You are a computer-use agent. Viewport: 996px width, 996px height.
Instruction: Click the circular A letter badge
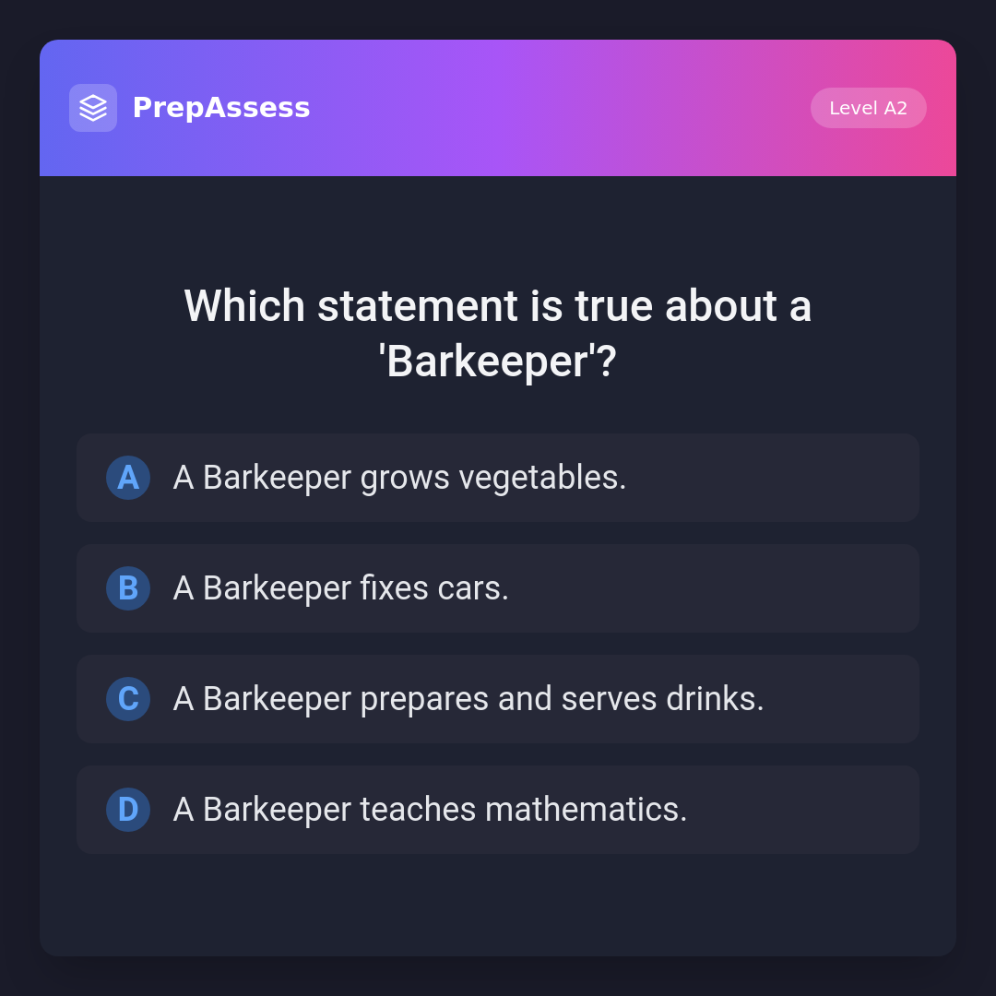128,478
